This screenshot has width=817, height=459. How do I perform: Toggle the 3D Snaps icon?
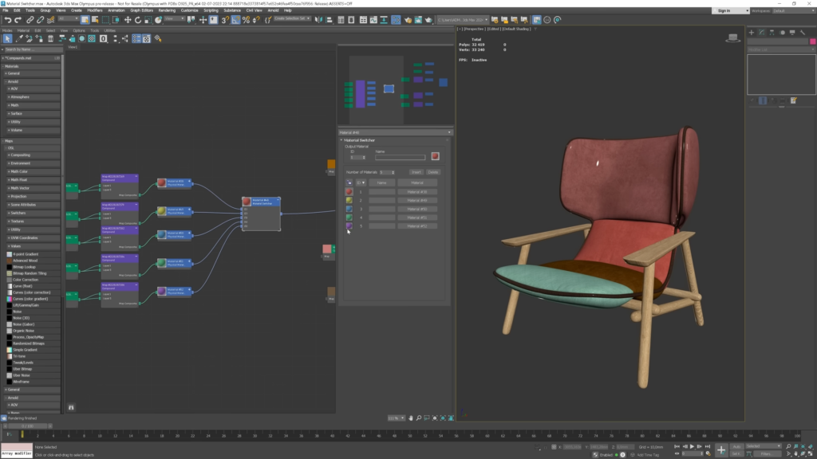pyautogui.click(x=225, y=20)
